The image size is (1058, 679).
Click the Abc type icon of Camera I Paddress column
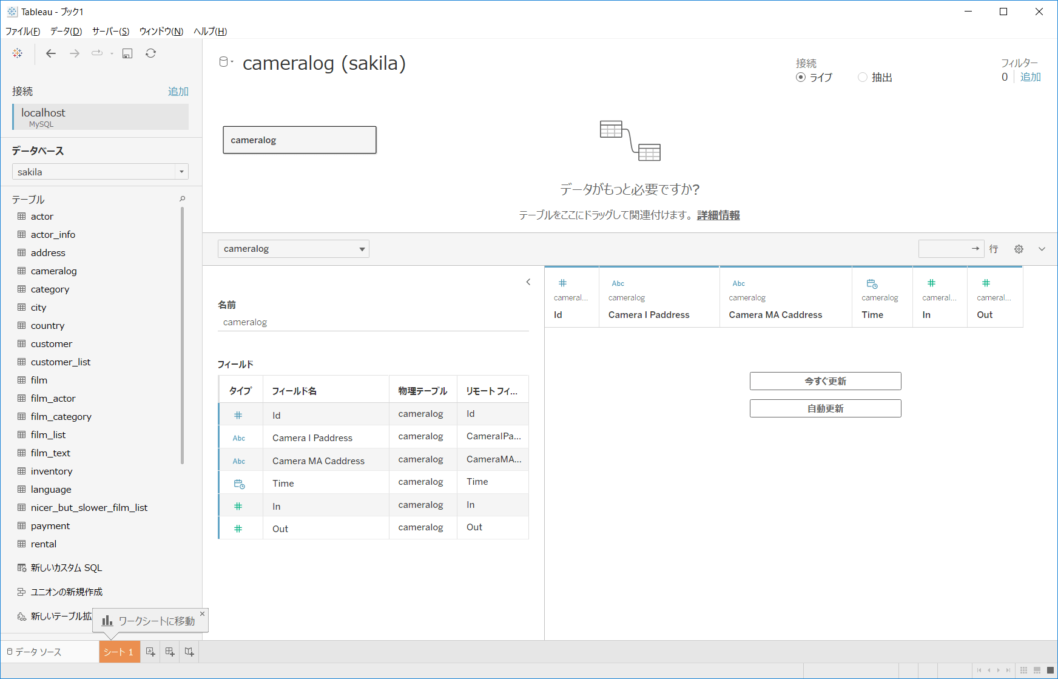618,283
